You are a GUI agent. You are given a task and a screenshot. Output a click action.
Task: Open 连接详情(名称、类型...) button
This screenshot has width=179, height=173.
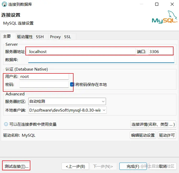[x=153, y=124]
